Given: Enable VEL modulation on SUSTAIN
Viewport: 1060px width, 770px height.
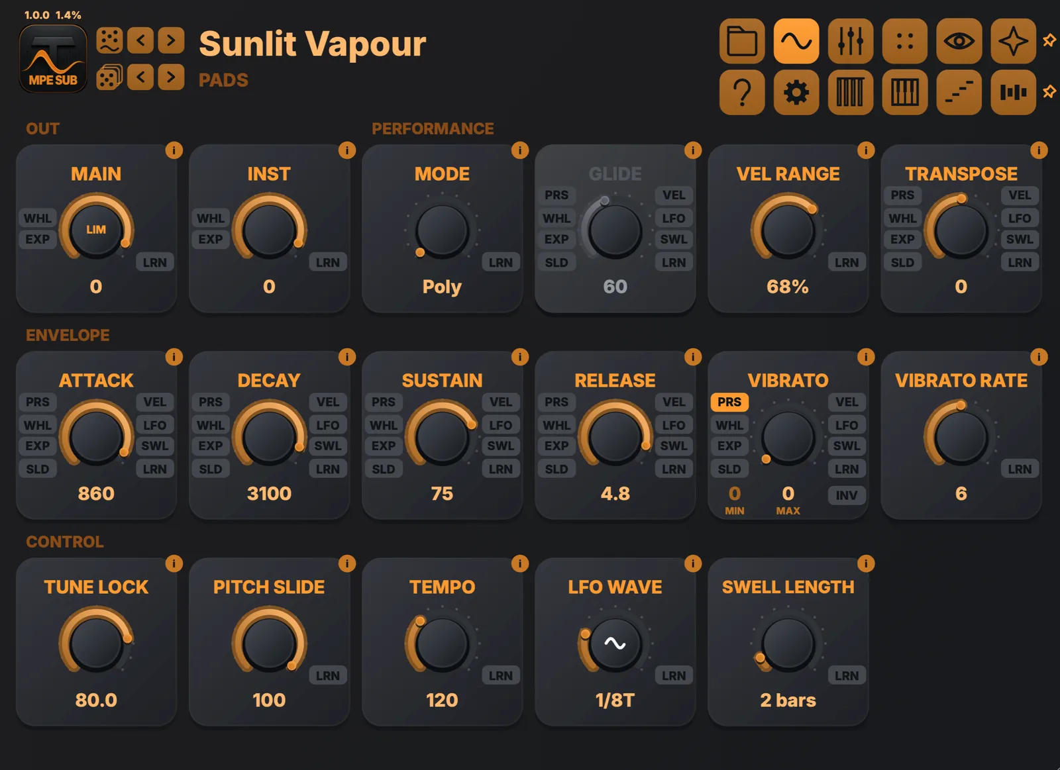Looking at the screenshot, I should pos(501,402).
